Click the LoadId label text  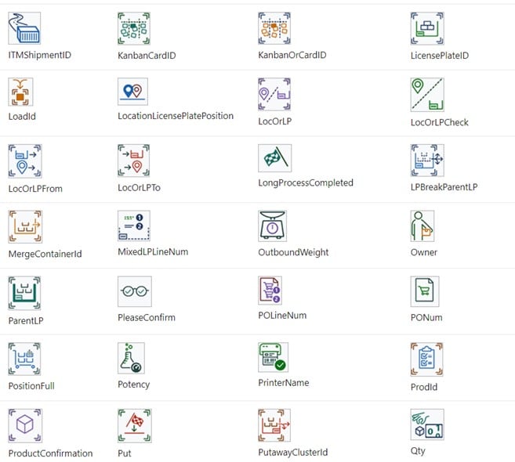(22, 116)
